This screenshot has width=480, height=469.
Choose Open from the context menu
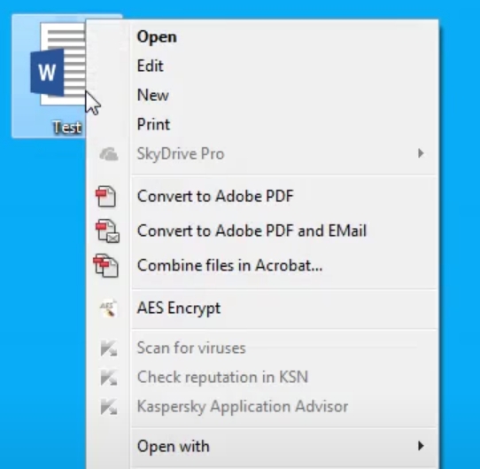tap(262, 36)
